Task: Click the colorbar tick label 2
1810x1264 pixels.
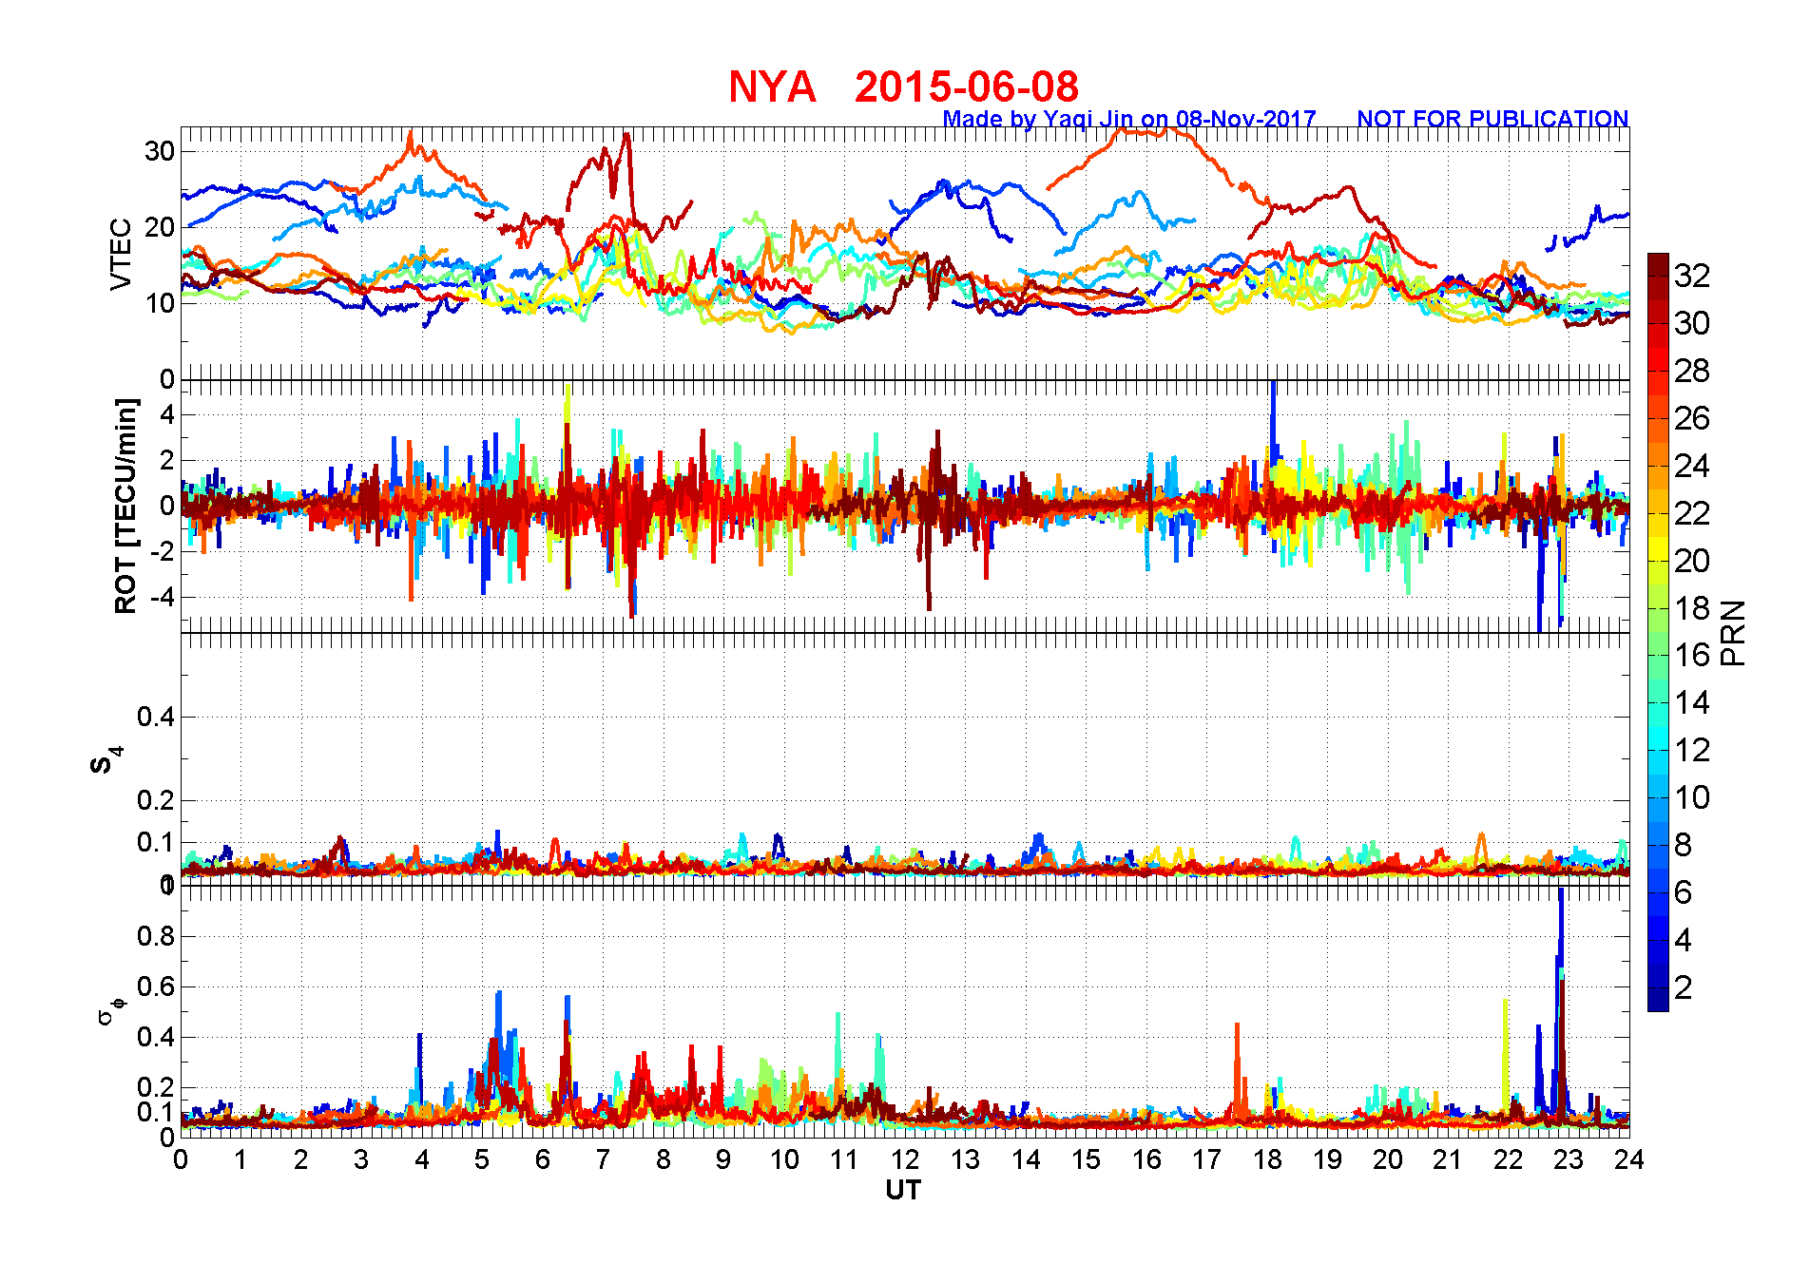Action: [1684, 987]
